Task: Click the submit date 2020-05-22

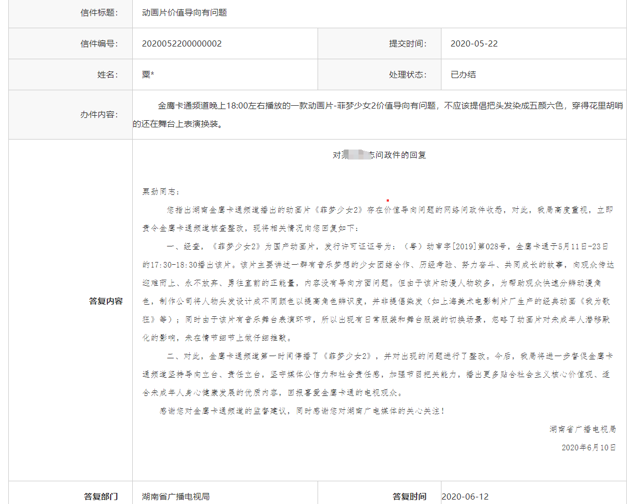Action: [x=474, y=43]
